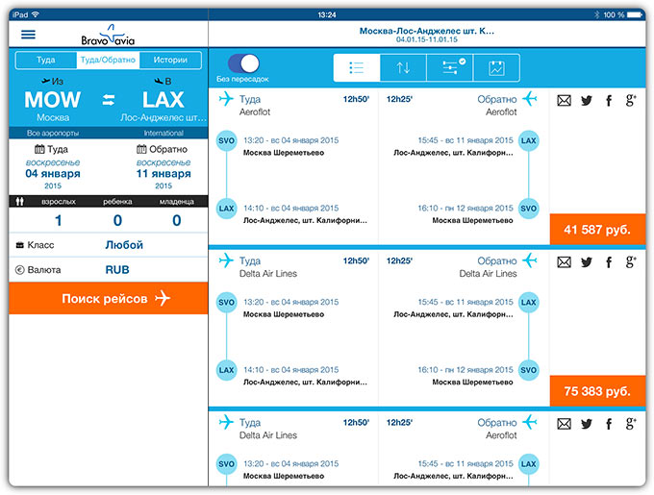Image resolution: width=654 pixels, height=495 pixels.
Task: Change number of children (ребенка)
Action: pyautogui.click(x=117, y=220)
